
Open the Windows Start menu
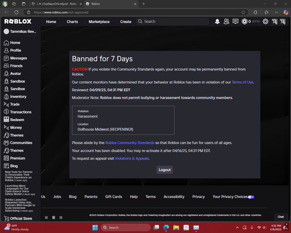(95, 227)
